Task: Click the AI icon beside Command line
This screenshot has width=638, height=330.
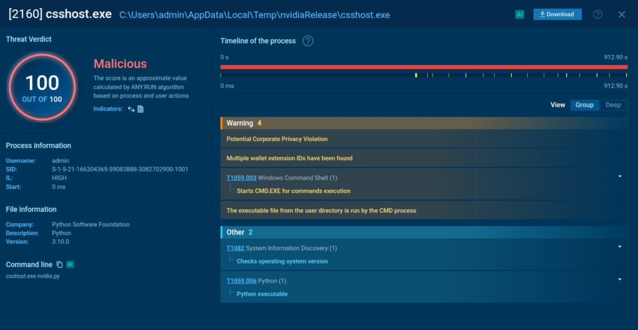Action: (x=70, y=264)
